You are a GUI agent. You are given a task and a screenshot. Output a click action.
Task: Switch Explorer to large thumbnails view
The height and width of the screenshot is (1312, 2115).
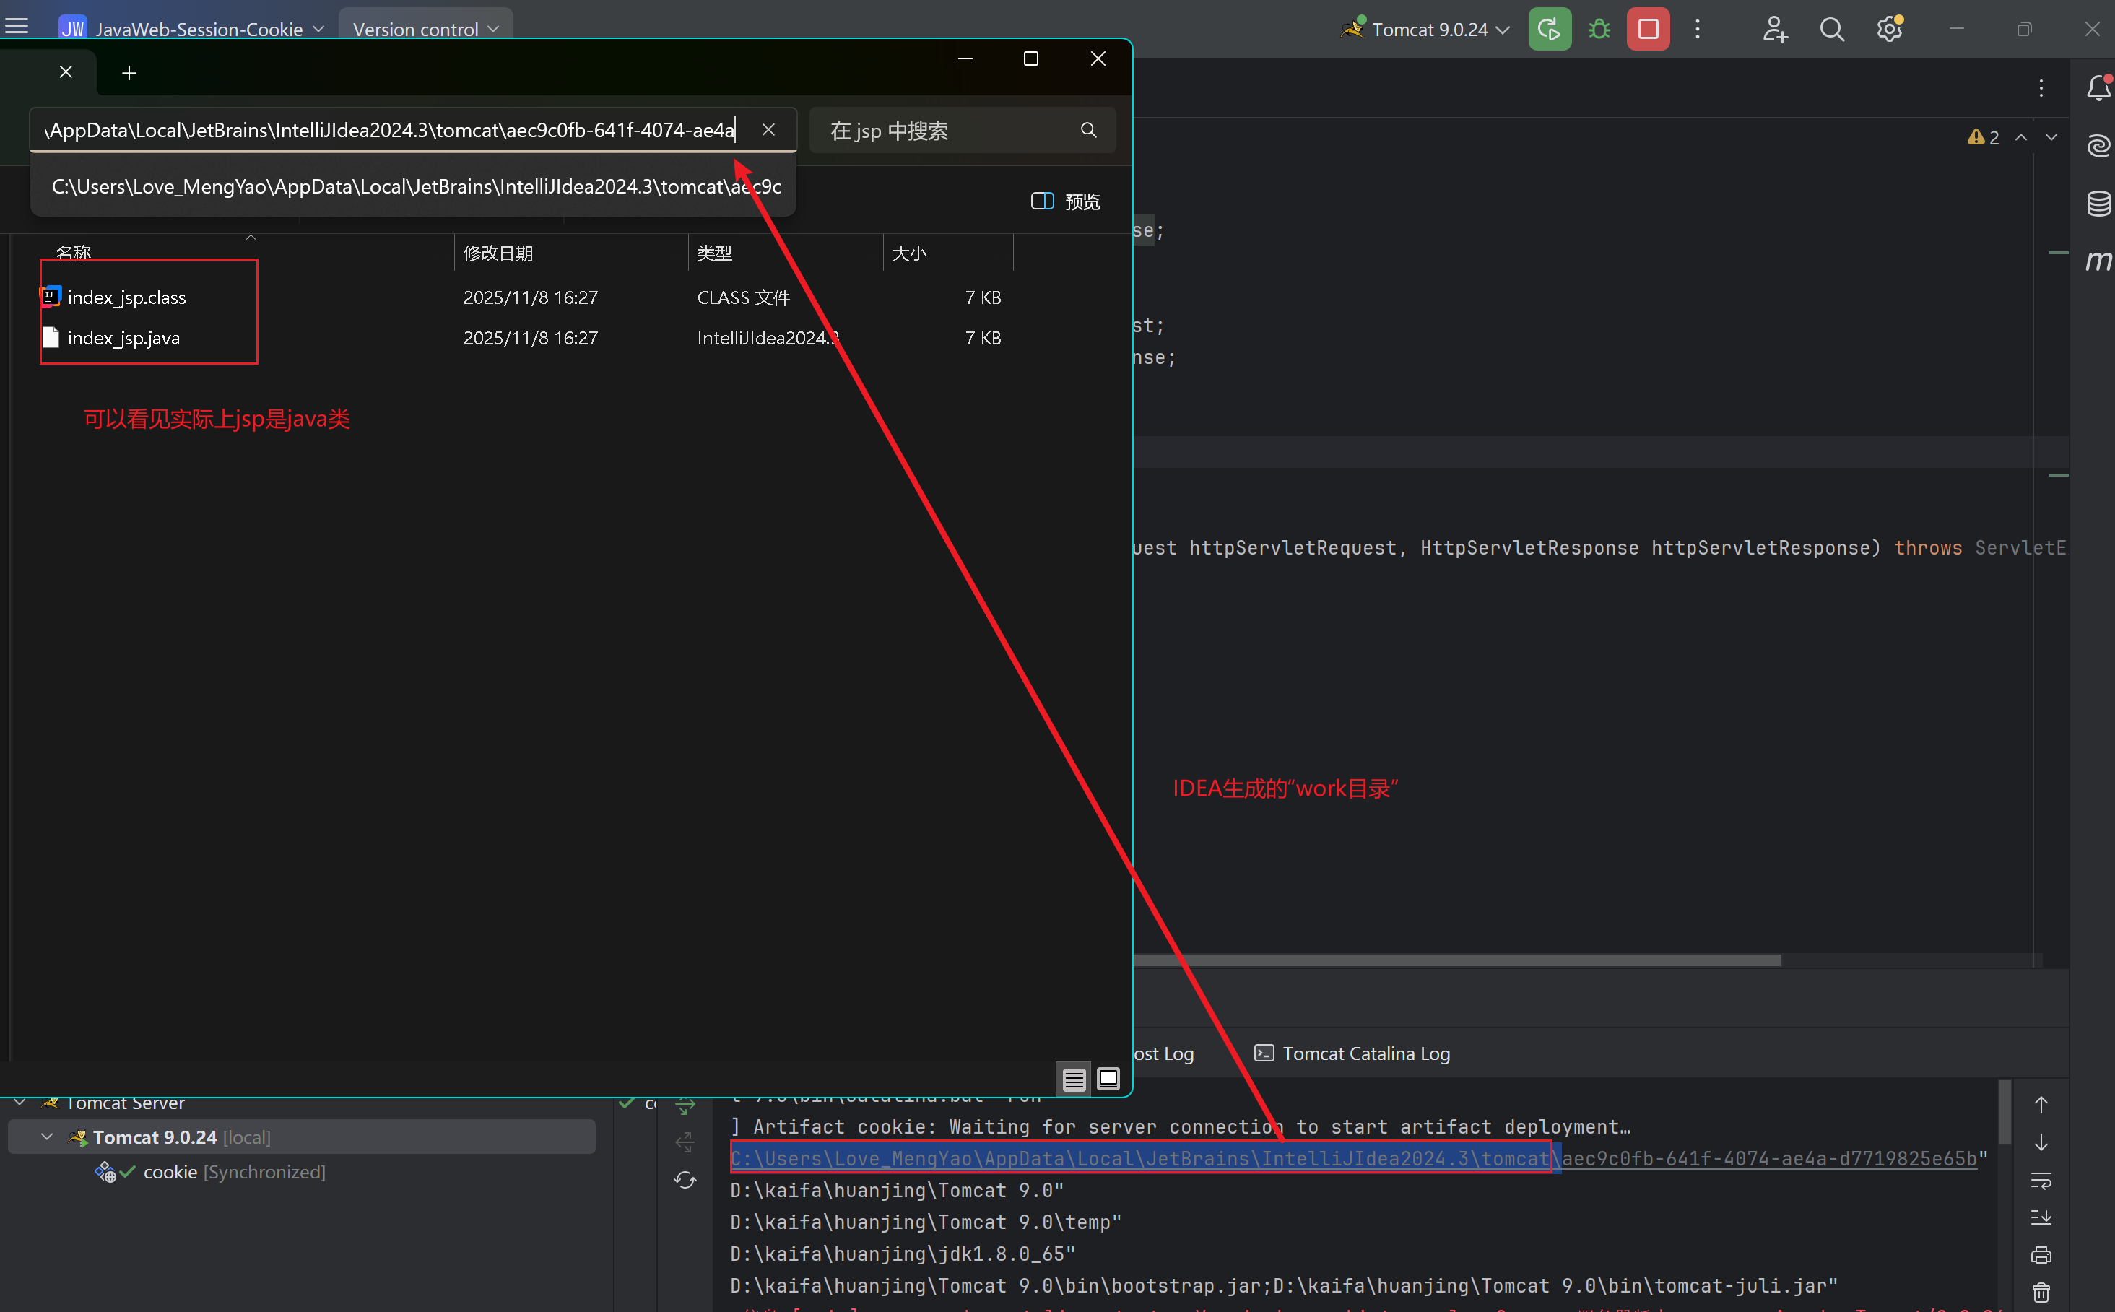[1108, 1079]
